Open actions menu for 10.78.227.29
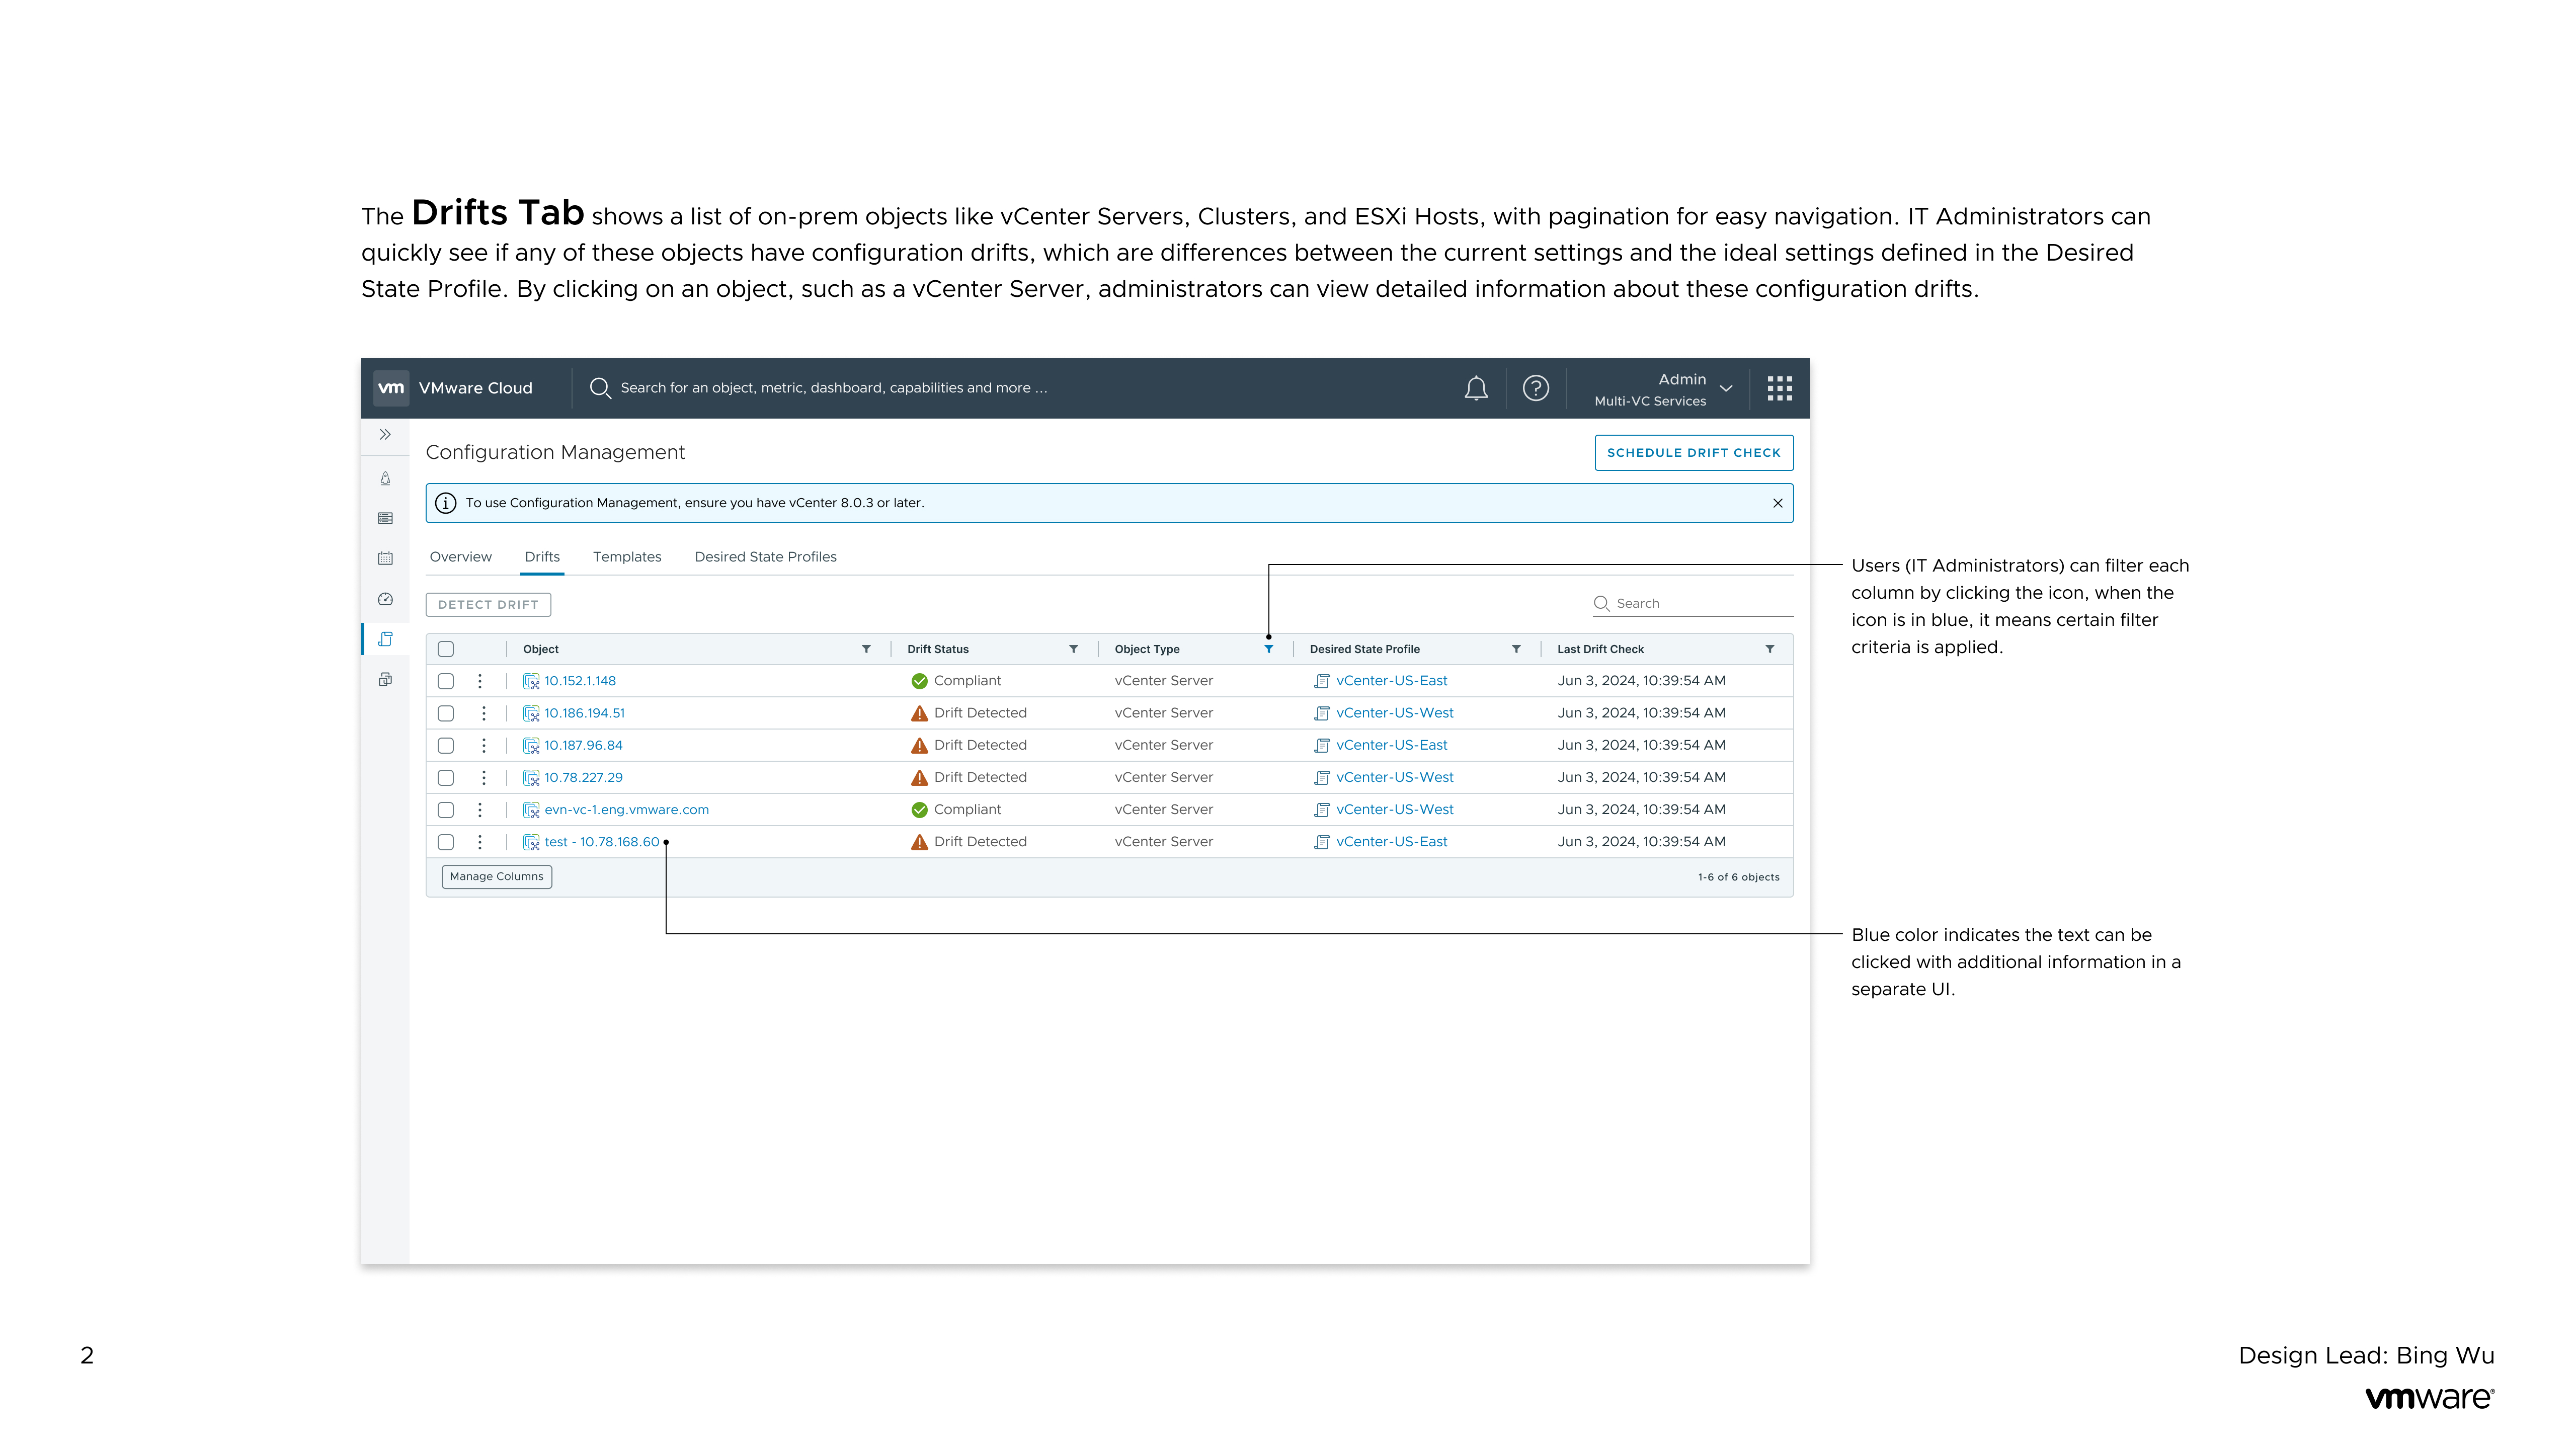This screenshot has width=2576, height=1449. tap(484, 778)
